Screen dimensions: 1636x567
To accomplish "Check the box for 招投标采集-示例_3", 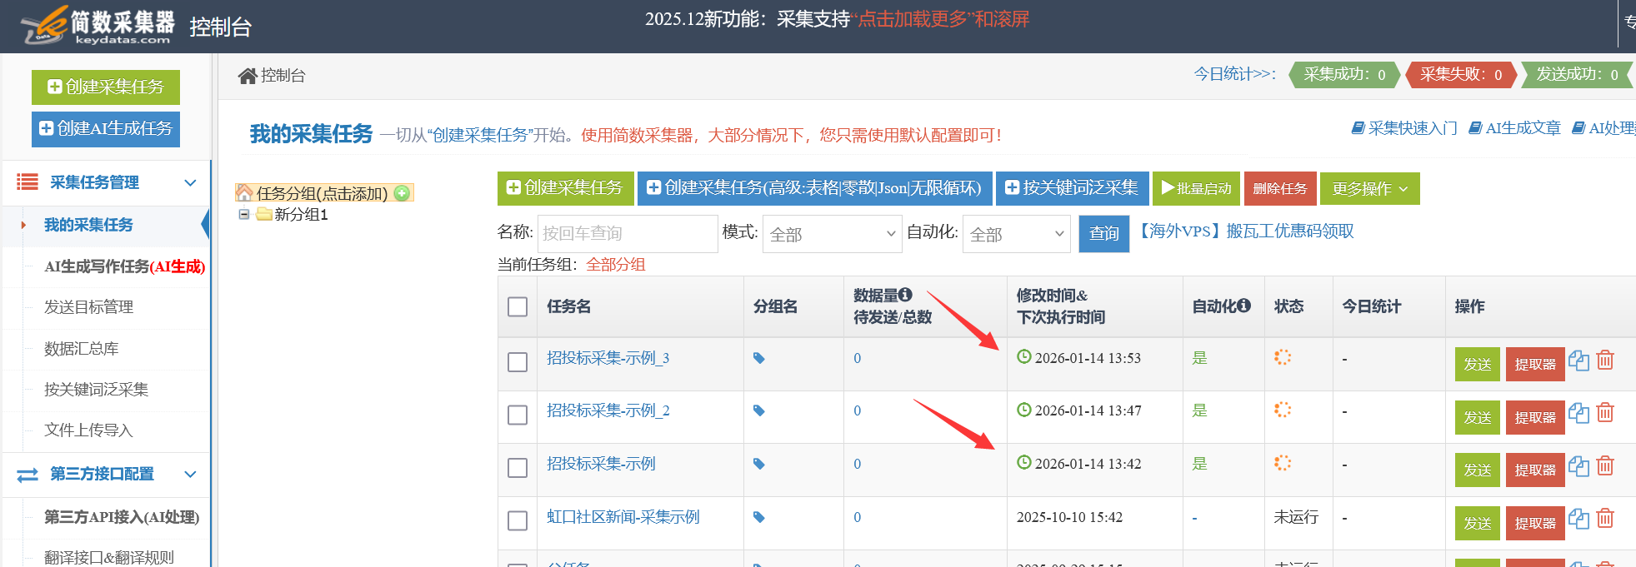I will click(x=518, y=362).
